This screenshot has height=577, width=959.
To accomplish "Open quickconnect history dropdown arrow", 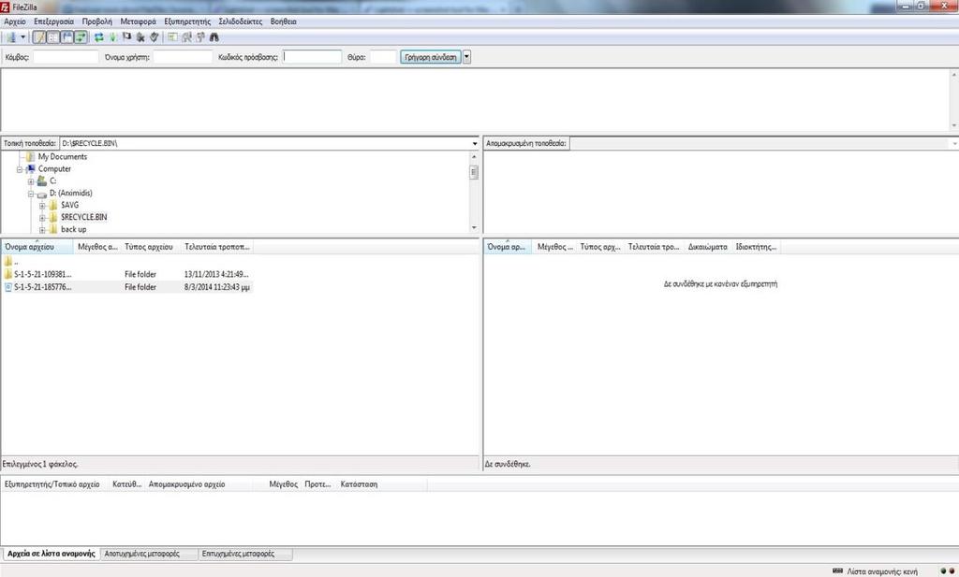I will click(x=466, y=57).
